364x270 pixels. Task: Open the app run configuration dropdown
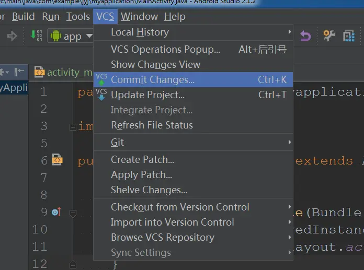(71, 36)
